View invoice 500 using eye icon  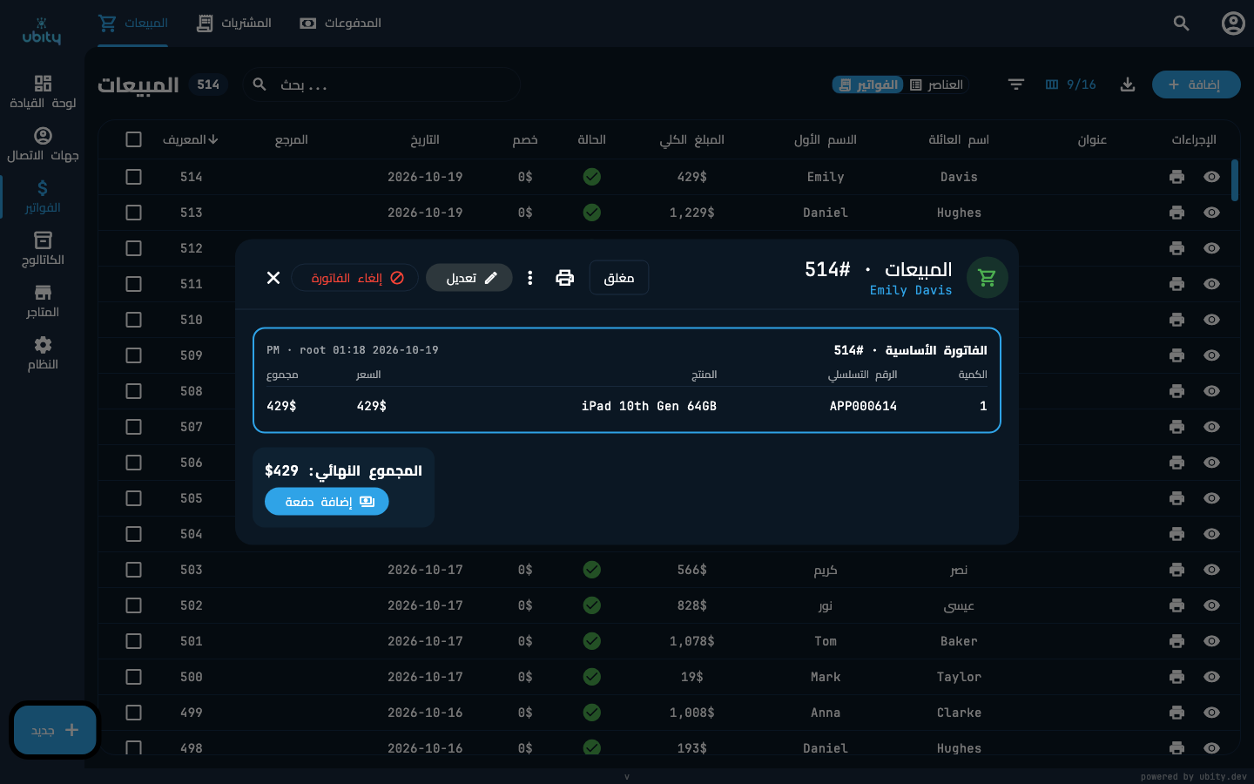tap(1211, 677)
